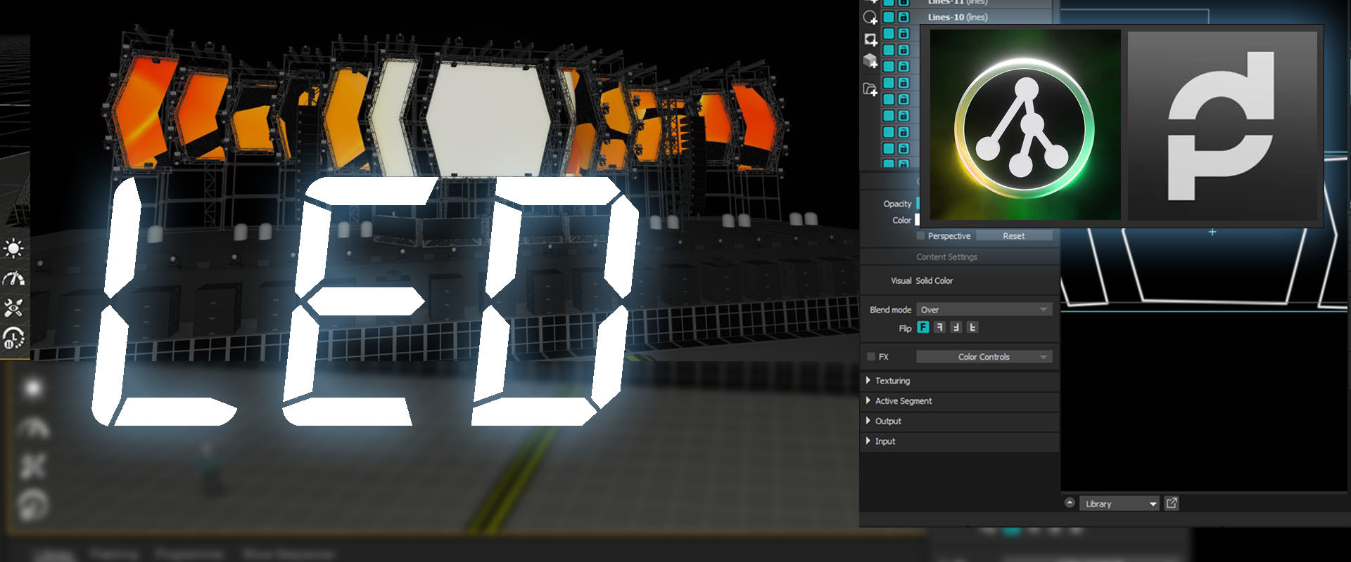Enable the Perspective checkbox
The height and width of the screenshot is (562, 1351).
920,236
